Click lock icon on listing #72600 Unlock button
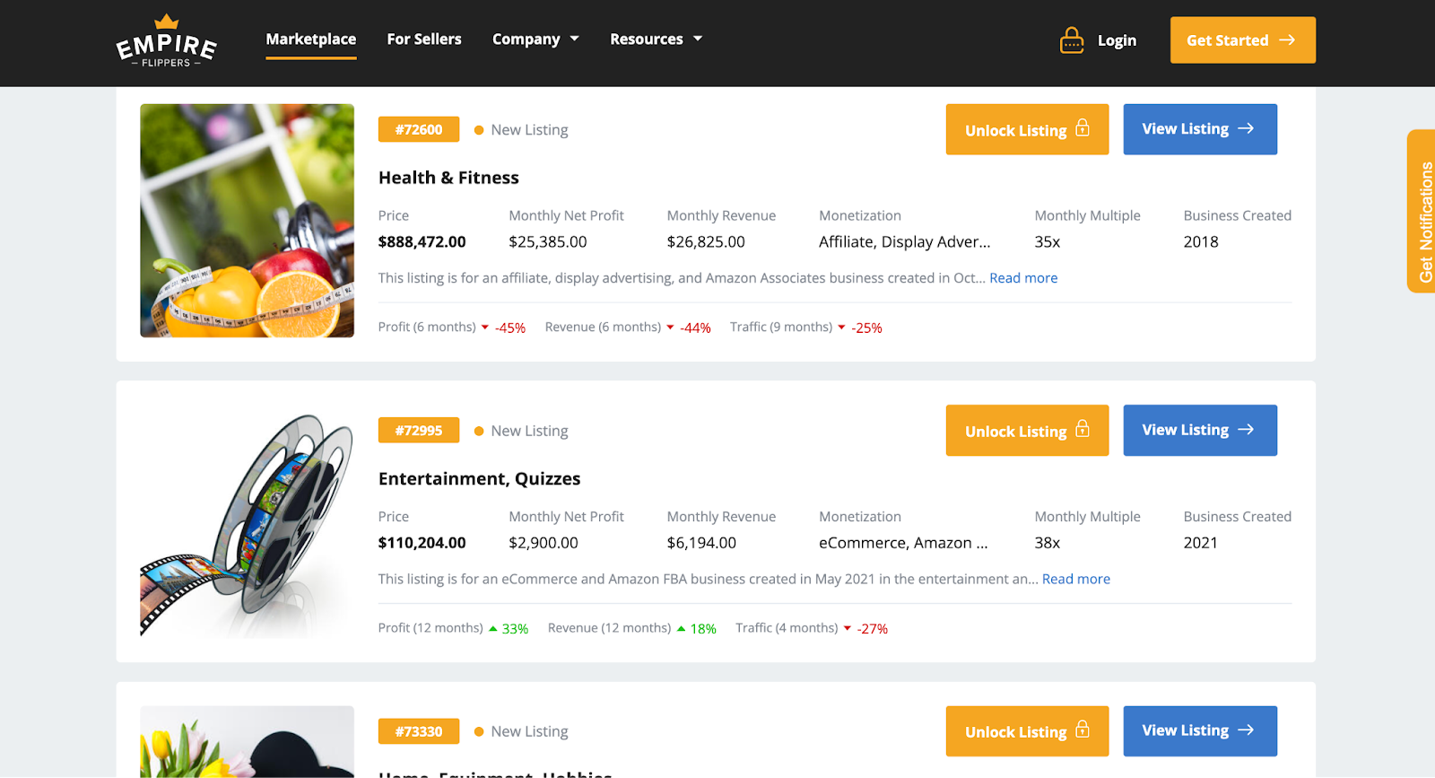Viewport: 1435px width, 778px height. point(1083,128)
